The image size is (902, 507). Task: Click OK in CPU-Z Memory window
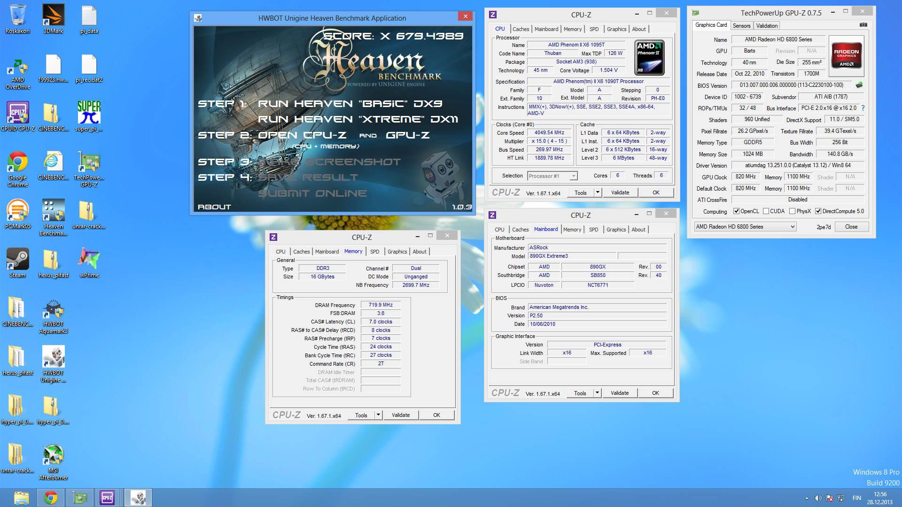pyautogui.click(x=436, y=415)
